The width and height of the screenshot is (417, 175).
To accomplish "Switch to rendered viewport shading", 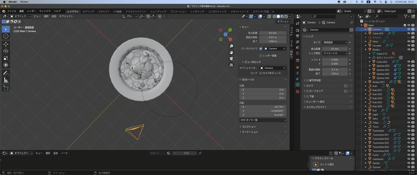I will coord(286,16).
